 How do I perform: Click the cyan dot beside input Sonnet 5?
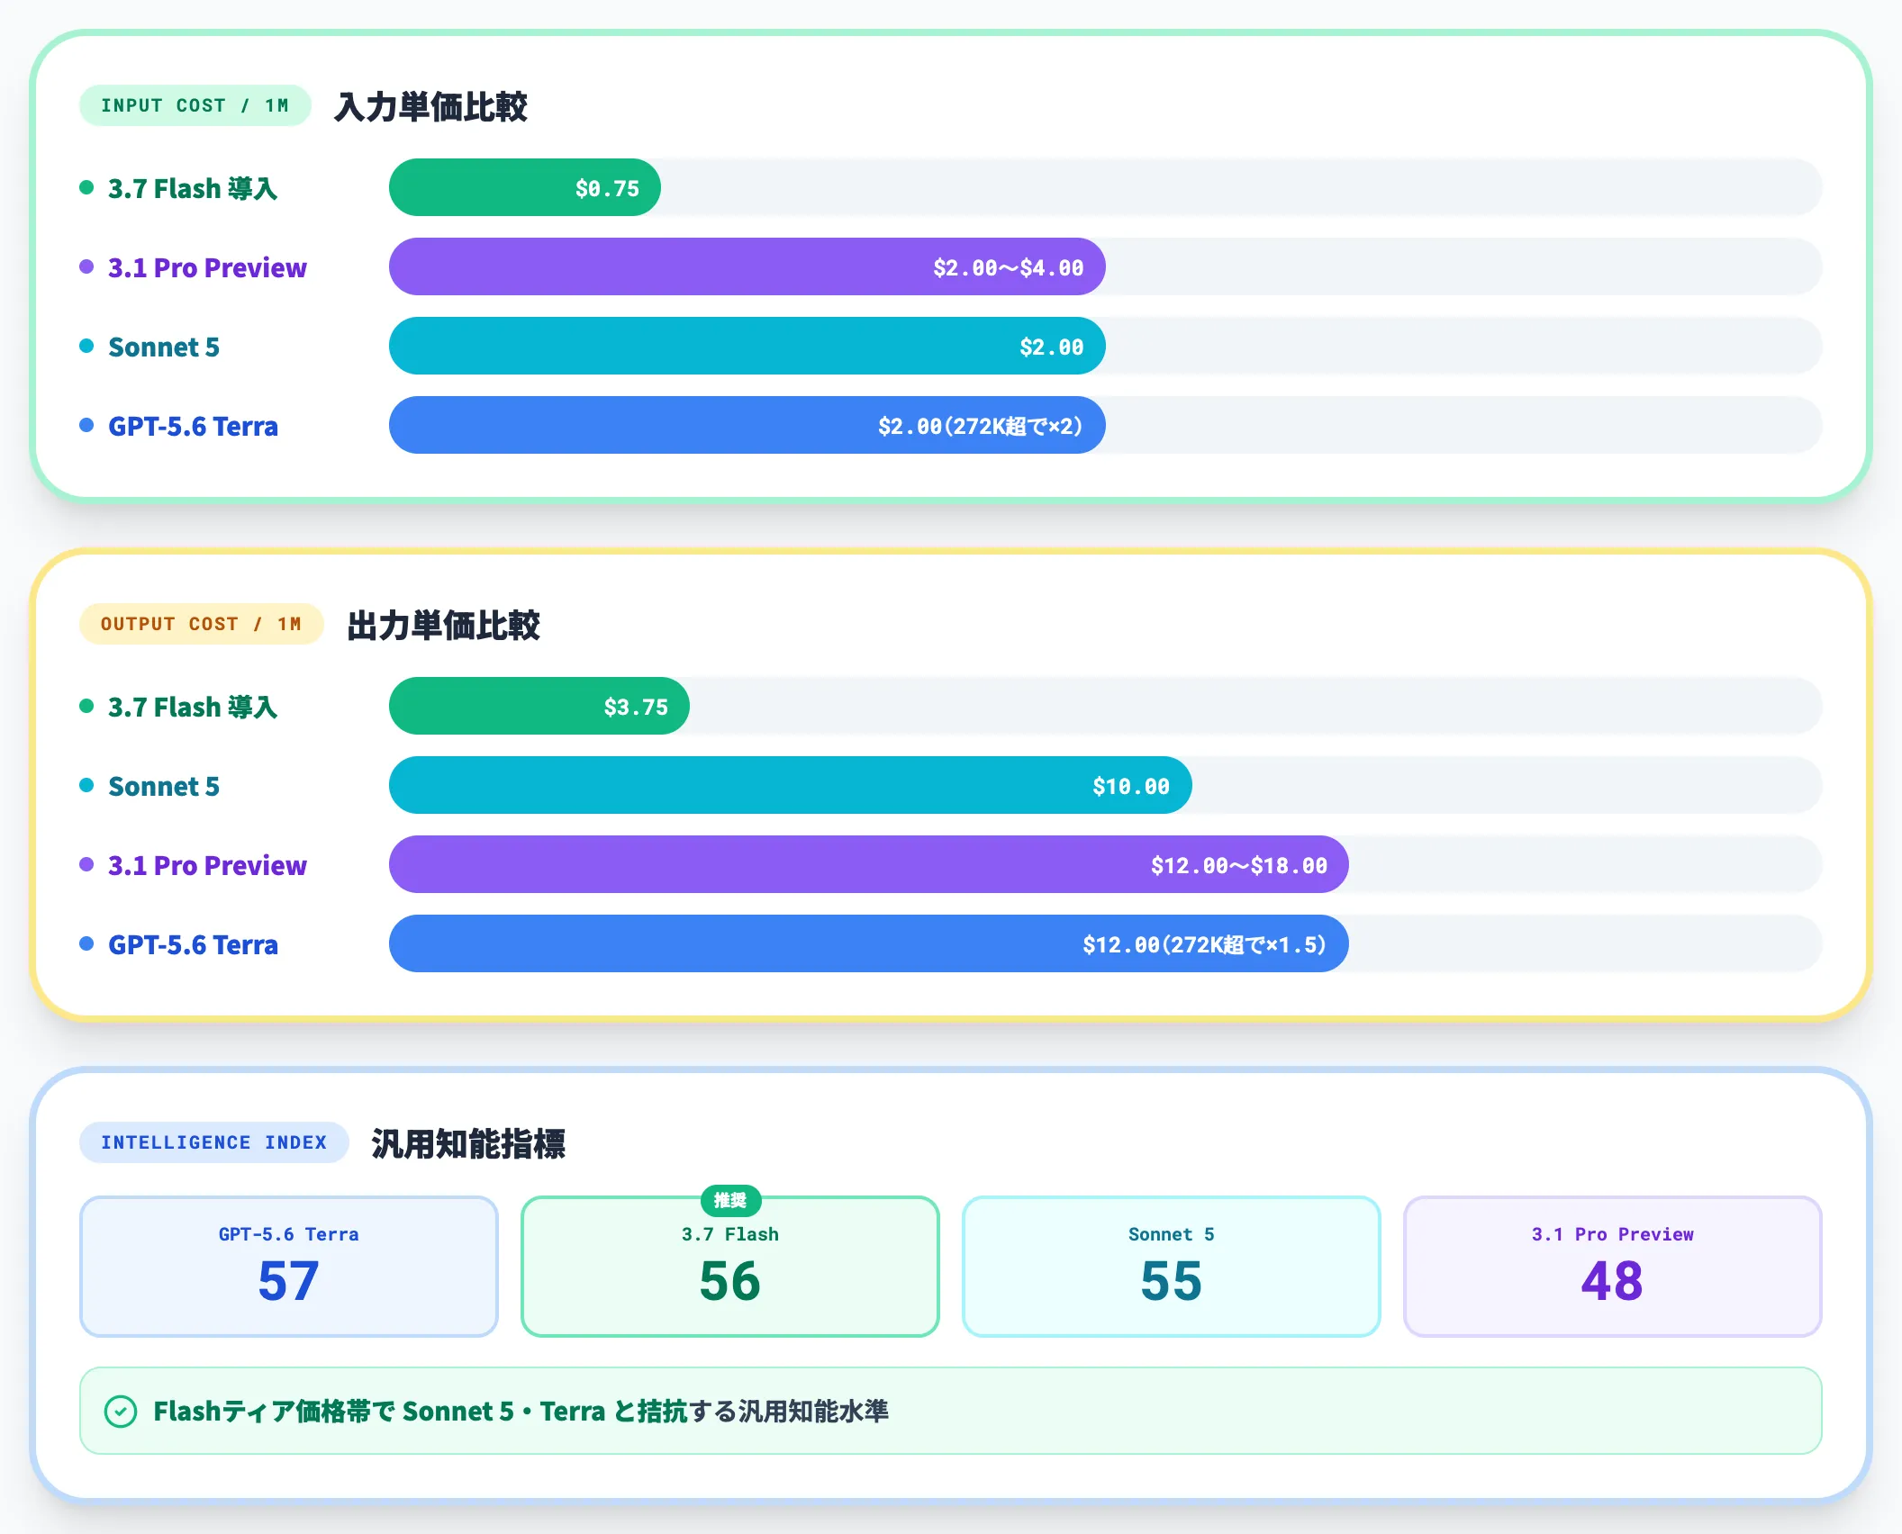[86, 346]
